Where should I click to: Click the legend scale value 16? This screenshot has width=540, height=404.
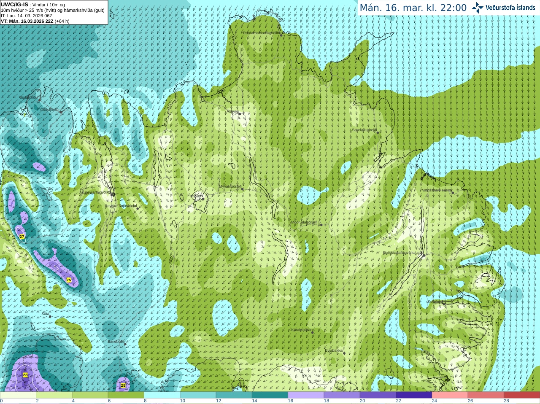[x=291, y=401]
